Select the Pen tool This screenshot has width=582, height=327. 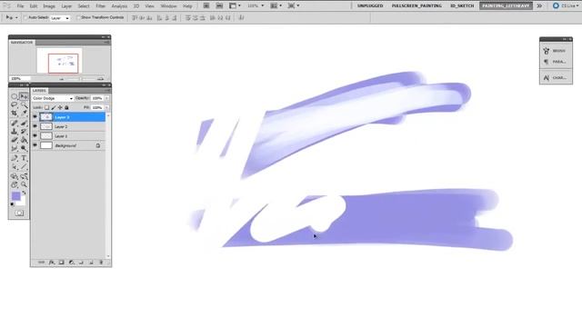tap(15, 158)
